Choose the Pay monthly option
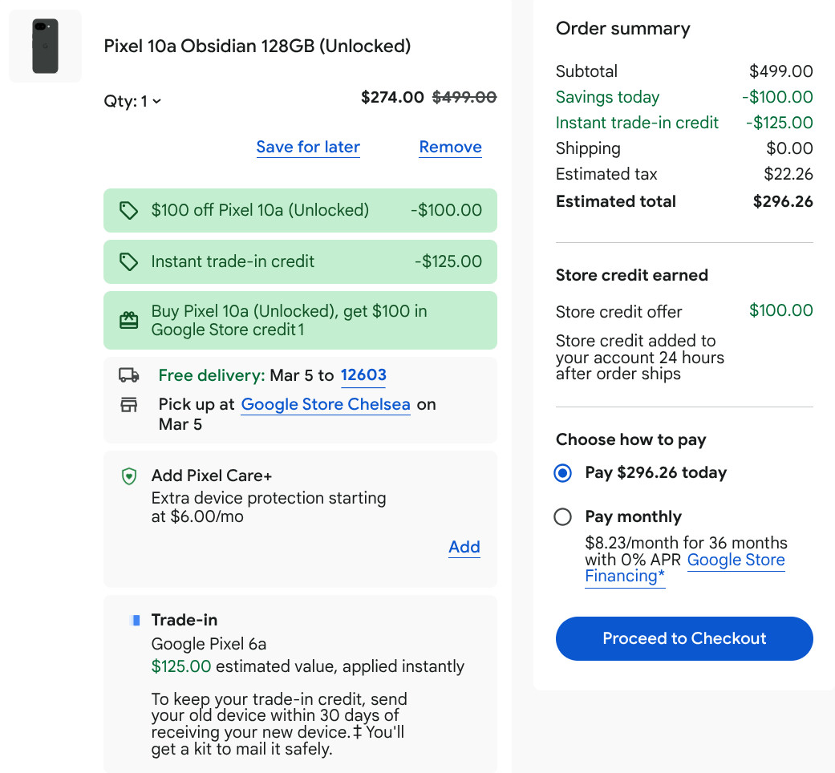This screenshot has height=773, width=835. pos(562,517)
